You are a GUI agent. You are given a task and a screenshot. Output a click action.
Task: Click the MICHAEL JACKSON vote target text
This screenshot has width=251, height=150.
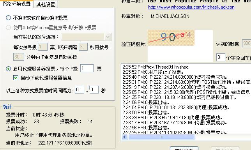pos(170,16)
